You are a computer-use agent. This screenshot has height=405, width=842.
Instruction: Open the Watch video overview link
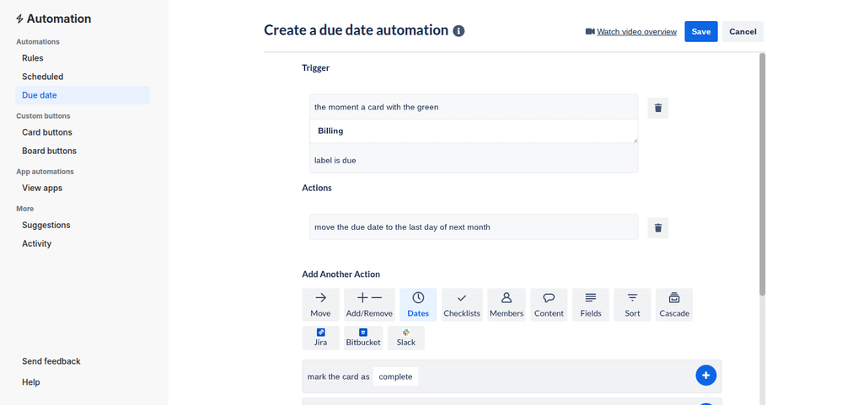tap(637, 32)
